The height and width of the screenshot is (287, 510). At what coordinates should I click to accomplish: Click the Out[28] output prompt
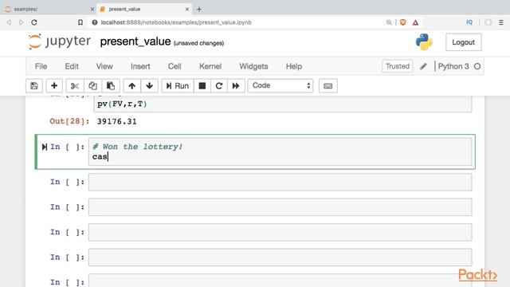tap(69, 121)
